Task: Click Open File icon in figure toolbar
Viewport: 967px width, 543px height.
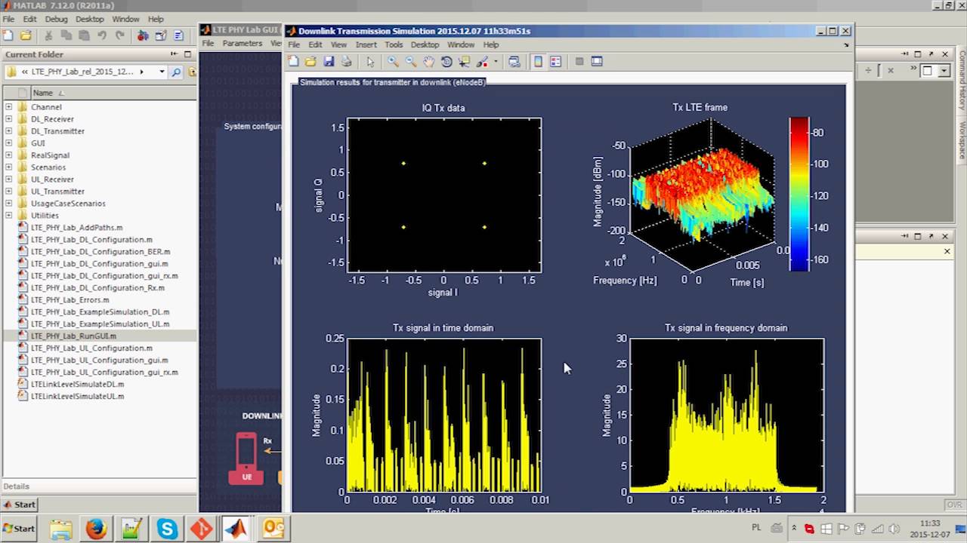Action: point(310,62)
